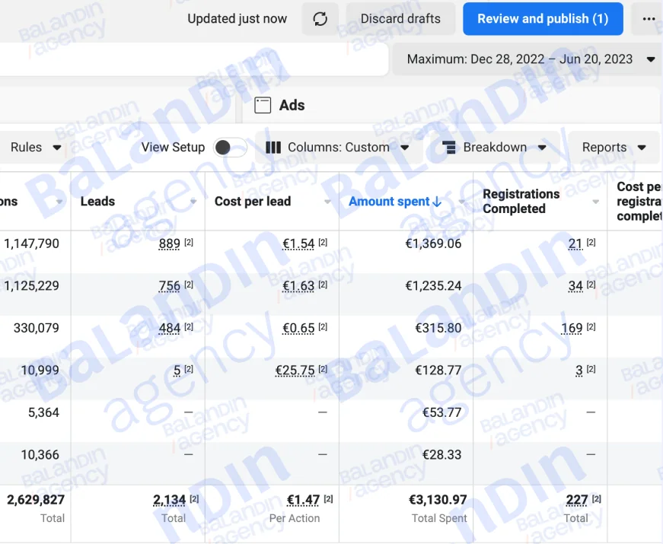
Task: Click the 10,366 value cell
Action: pos(40,455)
